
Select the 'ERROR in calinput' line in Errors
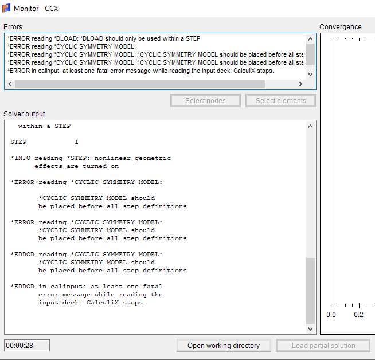pos(140,71)
